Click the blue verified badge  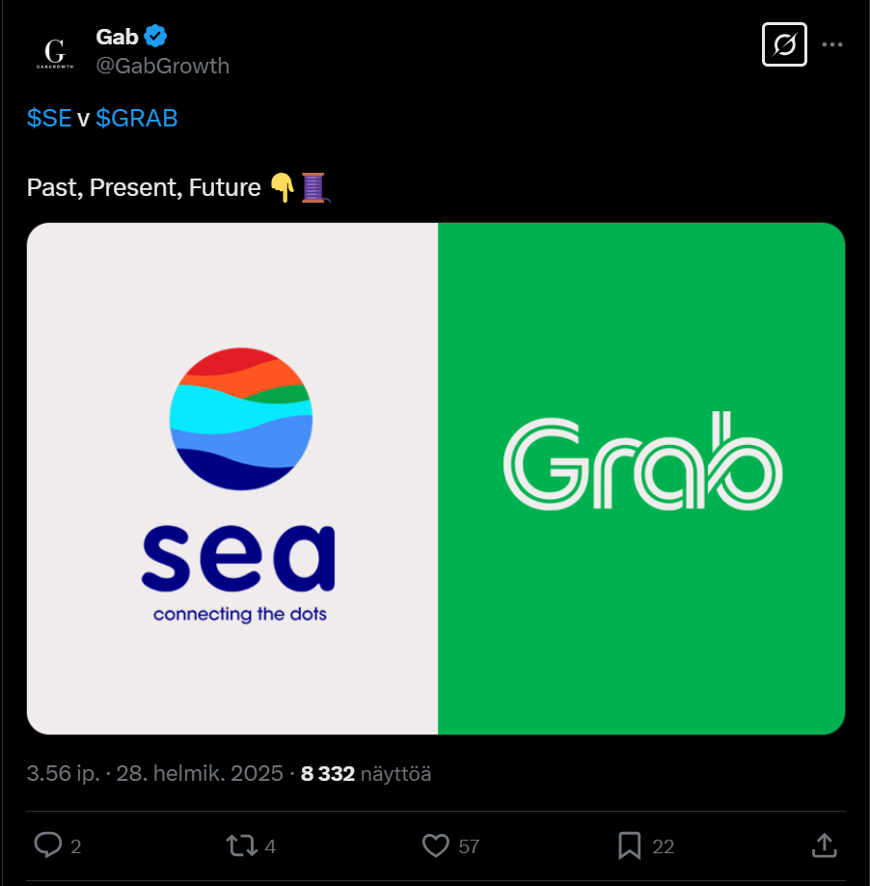pos(156,37)
